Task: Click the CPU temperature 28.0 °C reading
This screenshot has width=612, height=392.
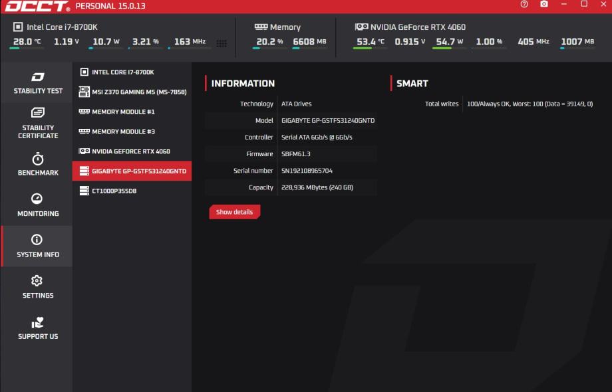Action: pos(27,42)
